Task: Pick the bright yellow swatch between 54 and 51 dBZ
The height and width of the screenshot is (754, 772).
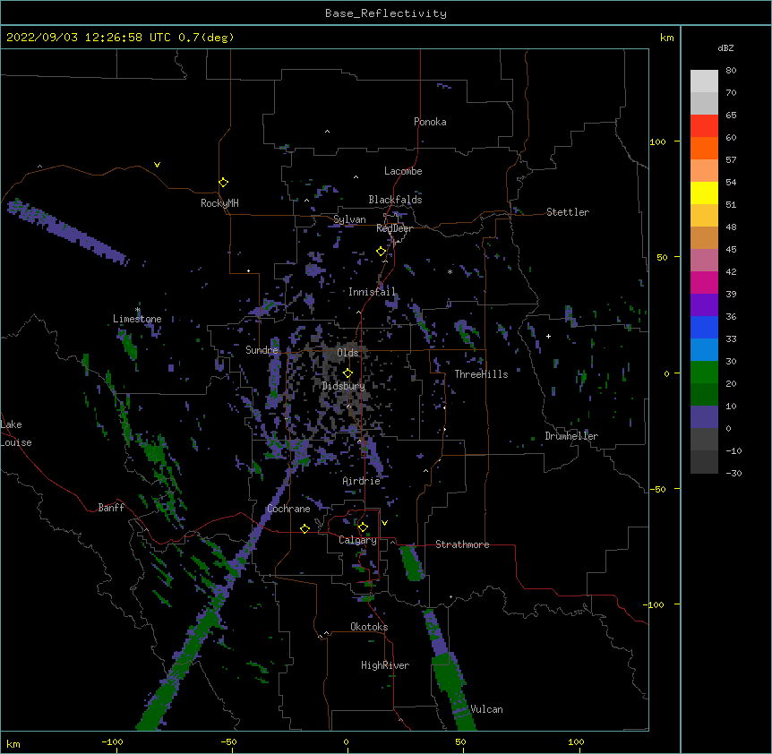Action: pyautogui.click(x=704, y=193)
